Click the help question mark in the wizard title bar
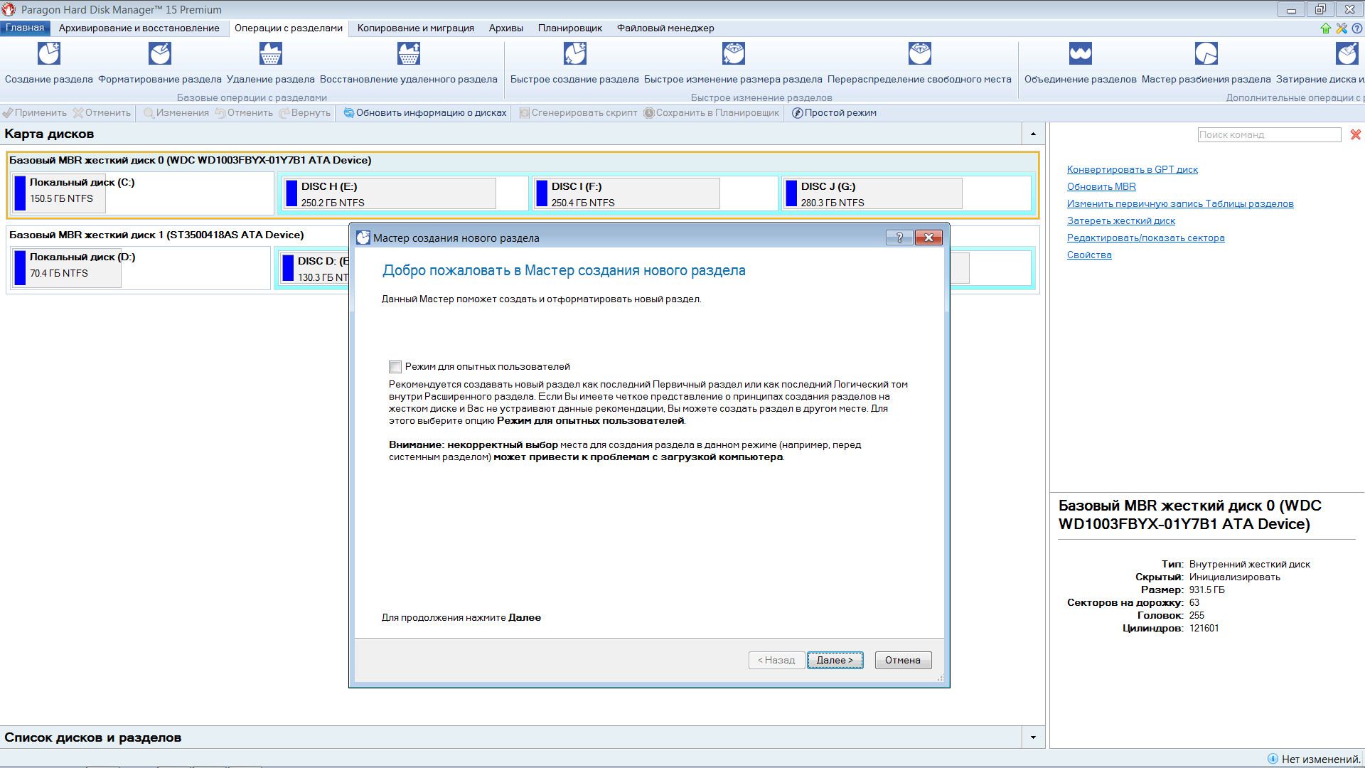 click(899, 238)
